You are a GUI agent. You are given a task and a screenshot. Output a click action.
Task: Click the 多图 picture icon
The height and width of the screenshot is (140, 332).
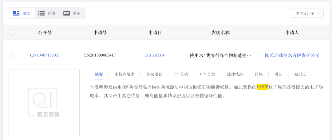tap(66, 13)
